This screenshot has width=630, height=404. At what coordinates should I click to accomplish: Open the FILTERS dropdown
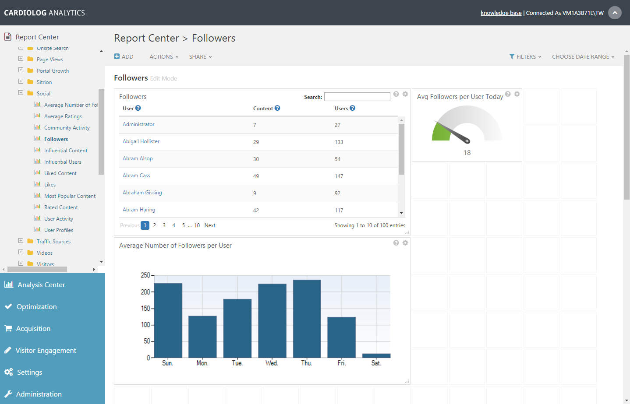(525, 56)
